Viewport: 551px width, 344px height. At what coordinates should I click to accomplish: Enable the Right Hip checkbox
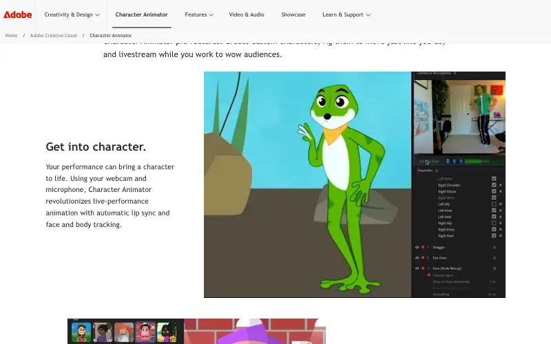(x=494, y=223)
